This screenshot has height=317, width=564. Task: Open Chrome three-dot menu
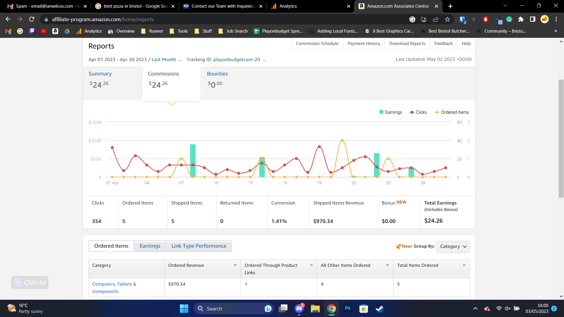coord(556,19)
